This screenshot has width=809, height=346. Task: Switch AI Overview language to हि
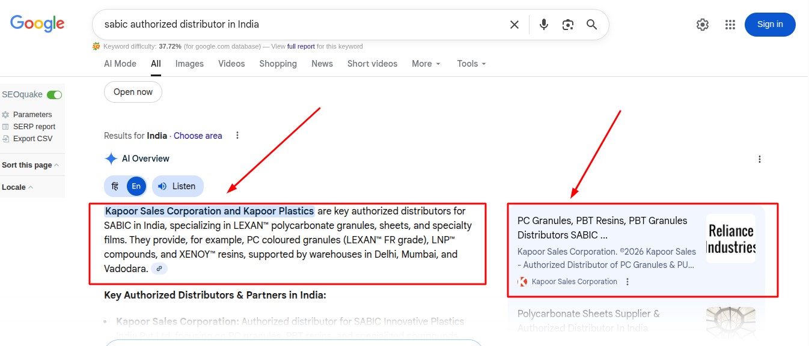tap(115, 186)
